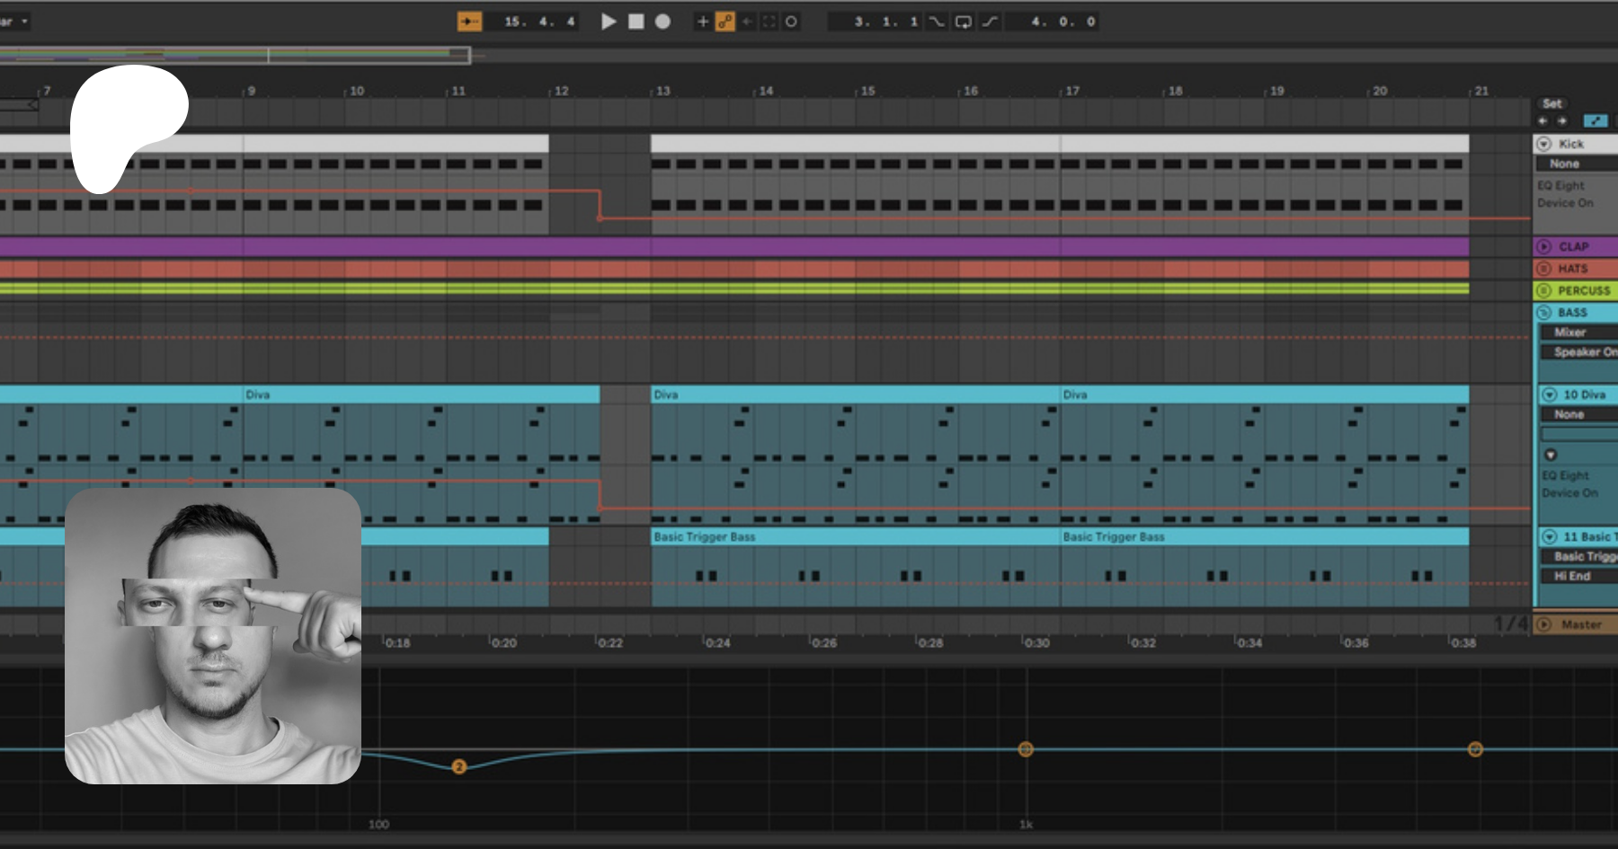Toggle the Follow playback button
This screenshot has height=849, width=1618.
[469, 22]
